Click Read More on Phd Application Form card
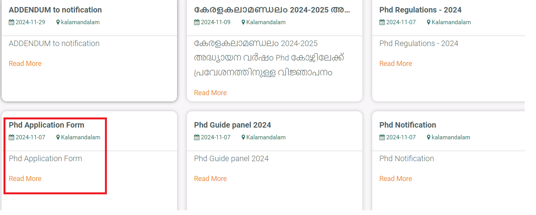The image size is (536, 215). (x=25, y=179)
